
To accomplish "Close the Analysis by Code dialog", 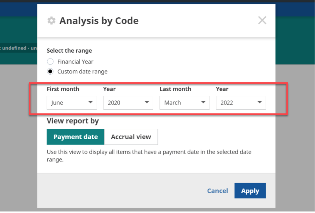I will click(x=262, y=20).
